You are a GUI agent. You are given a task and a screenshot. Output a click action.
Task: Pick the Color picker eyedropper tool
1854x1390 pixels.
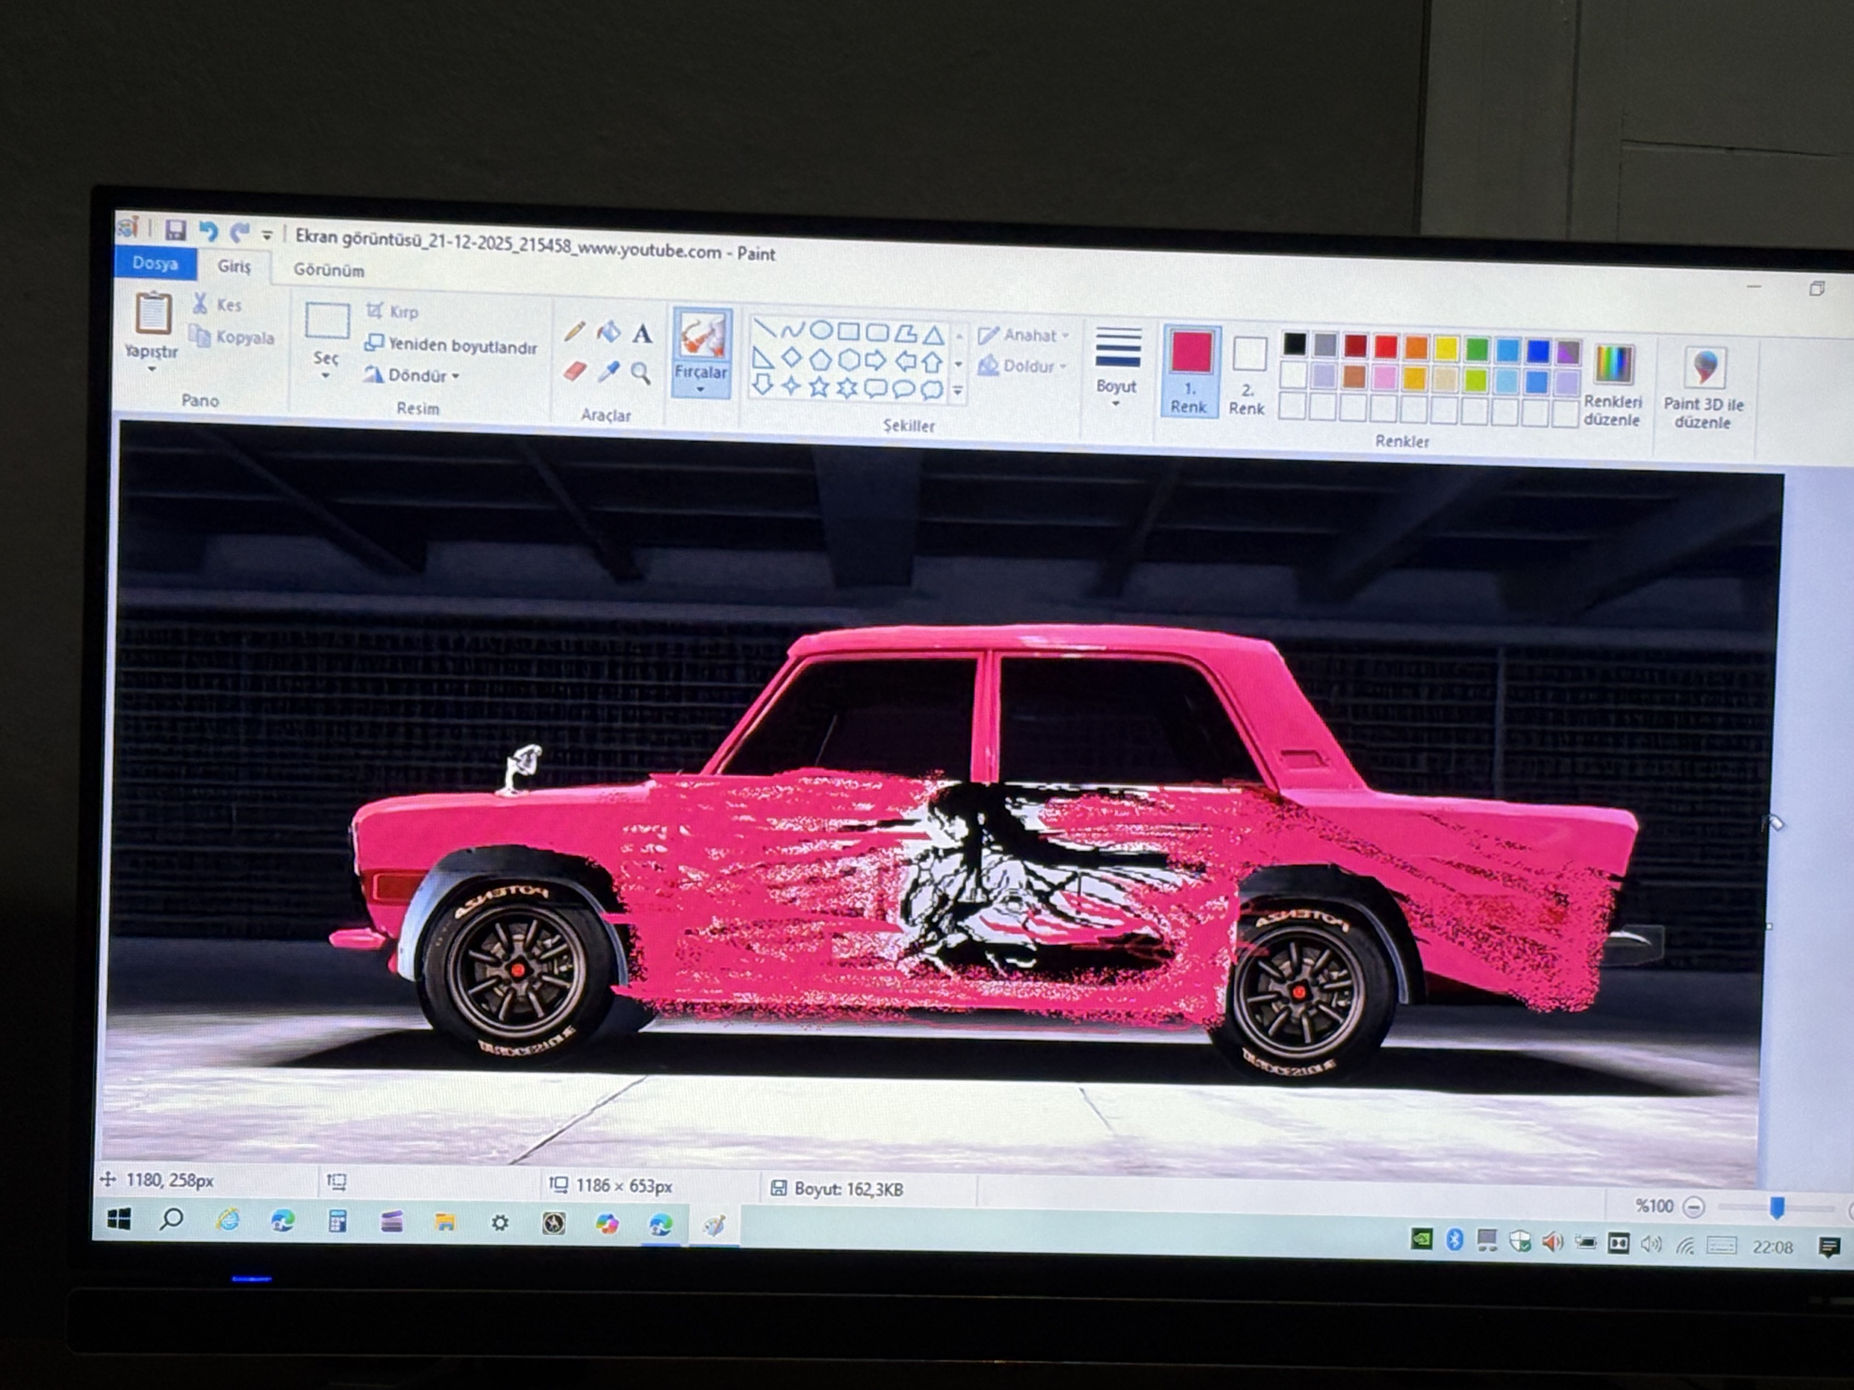608,371
